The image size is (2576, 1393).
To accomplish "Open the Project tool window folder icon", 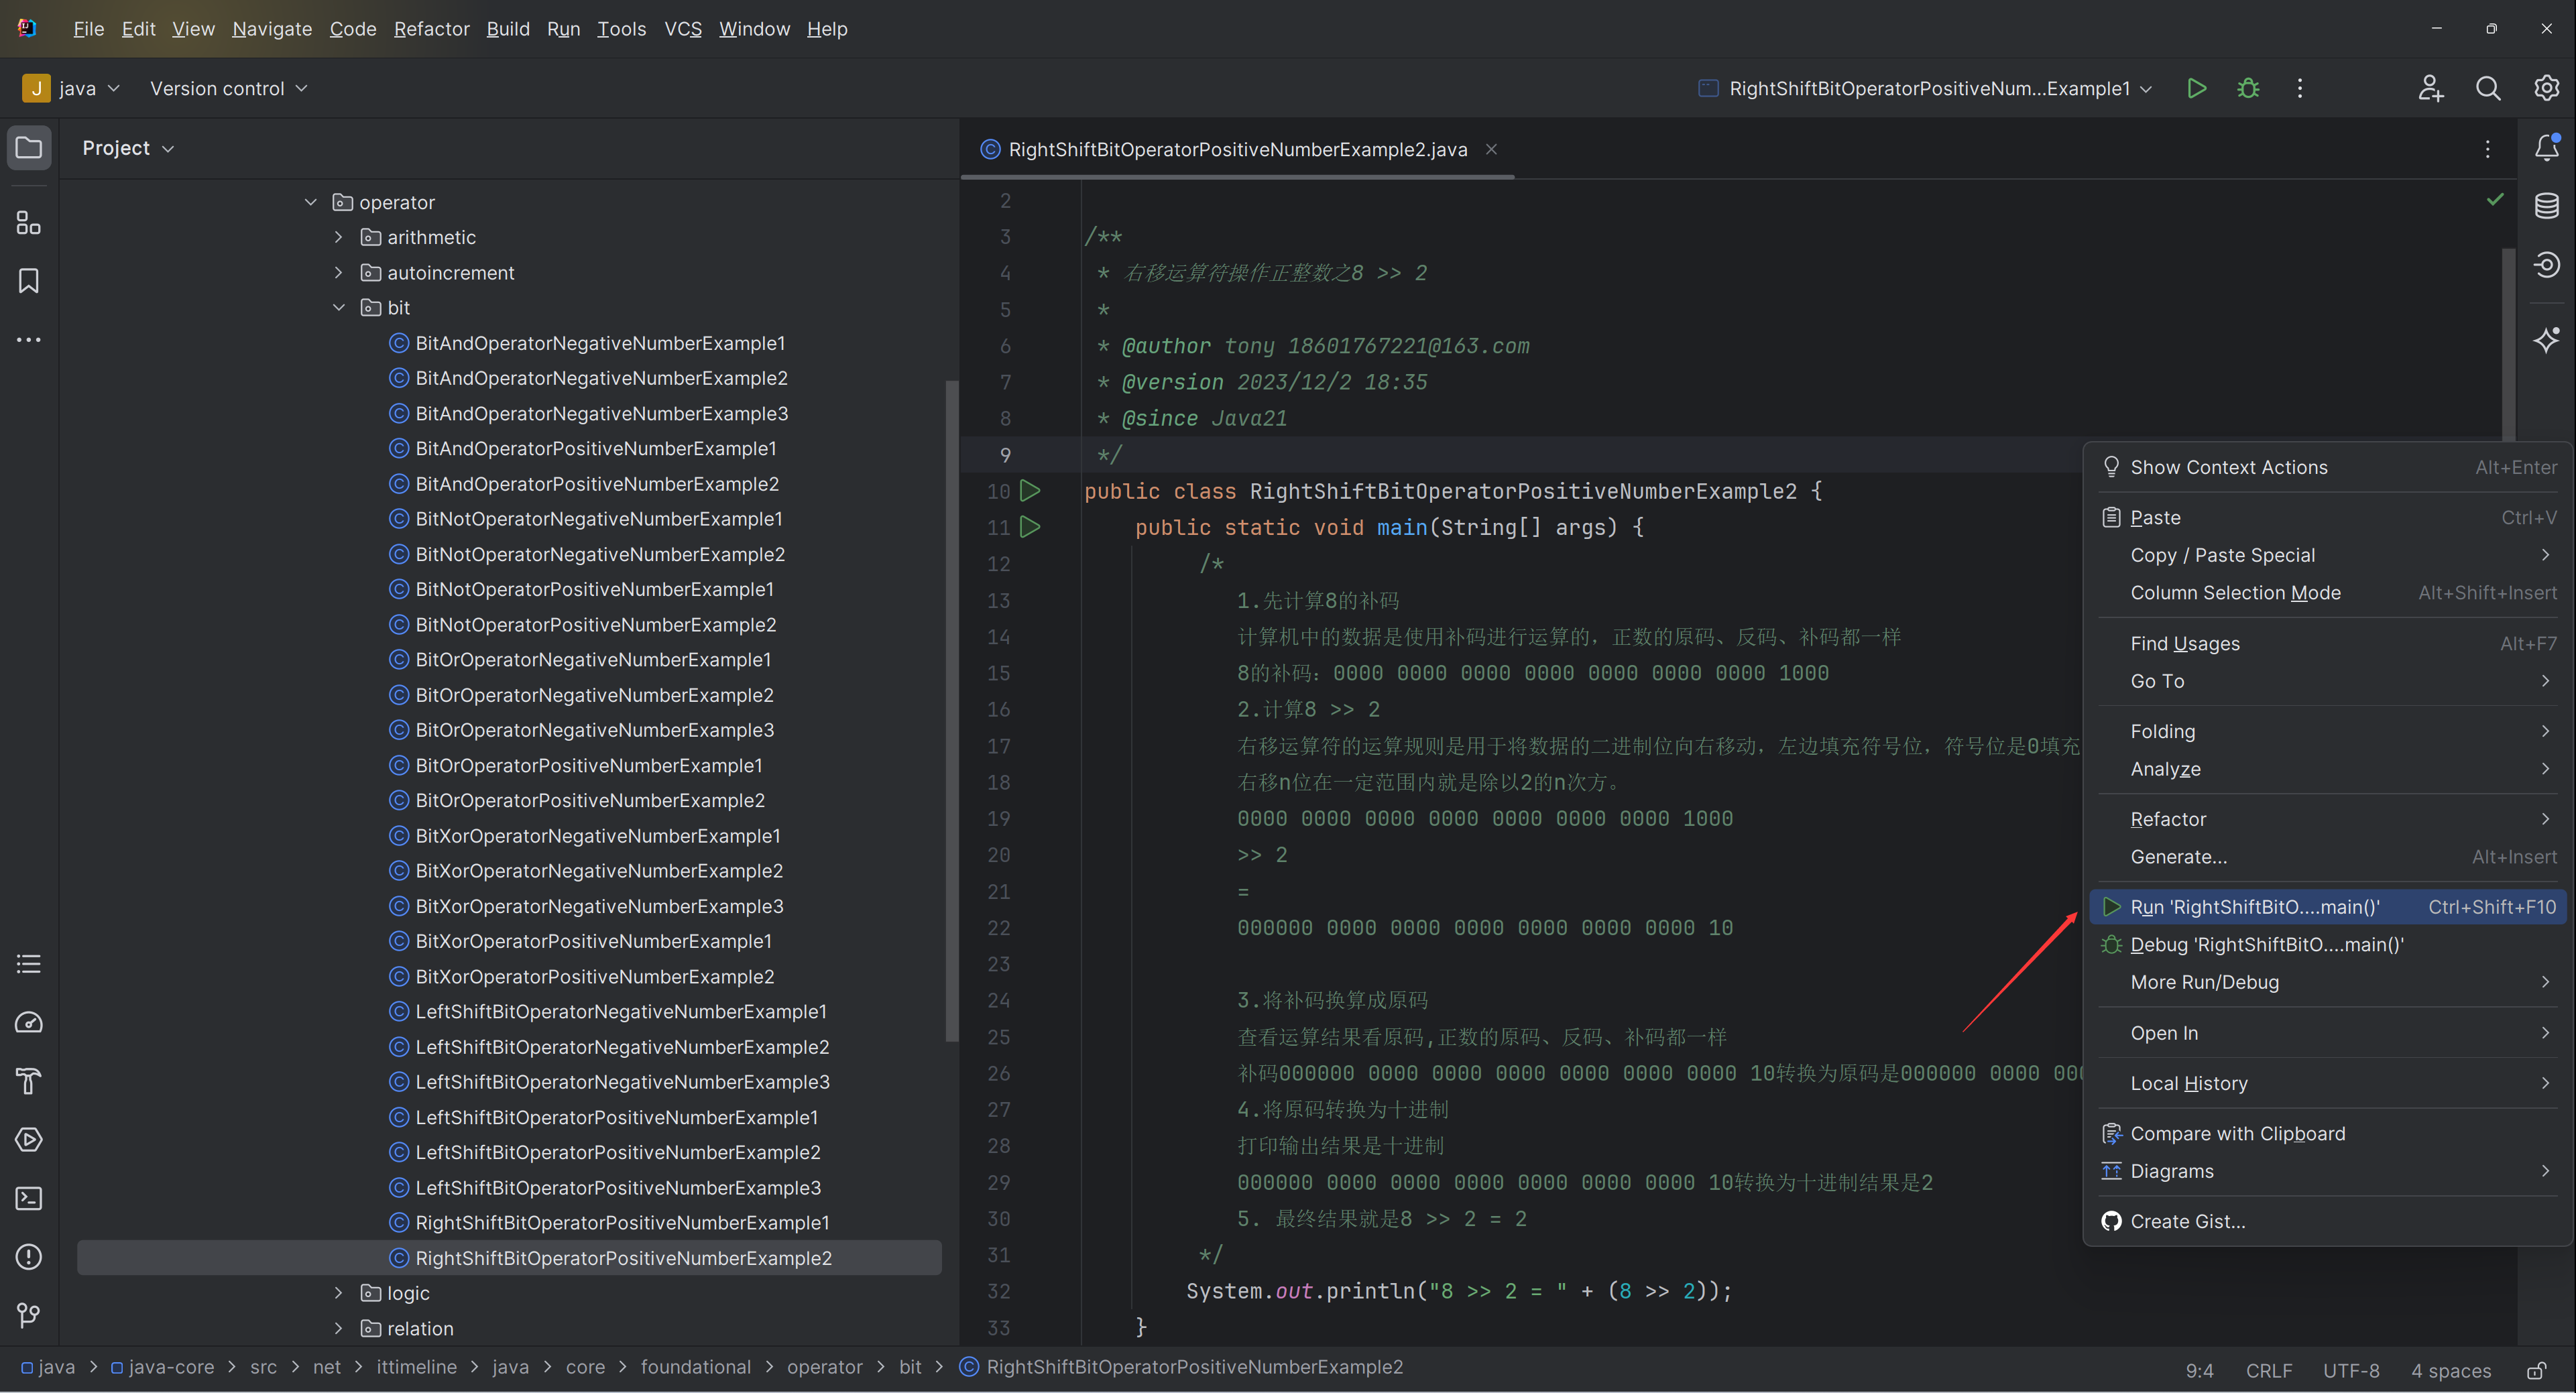I will point(29,148).
